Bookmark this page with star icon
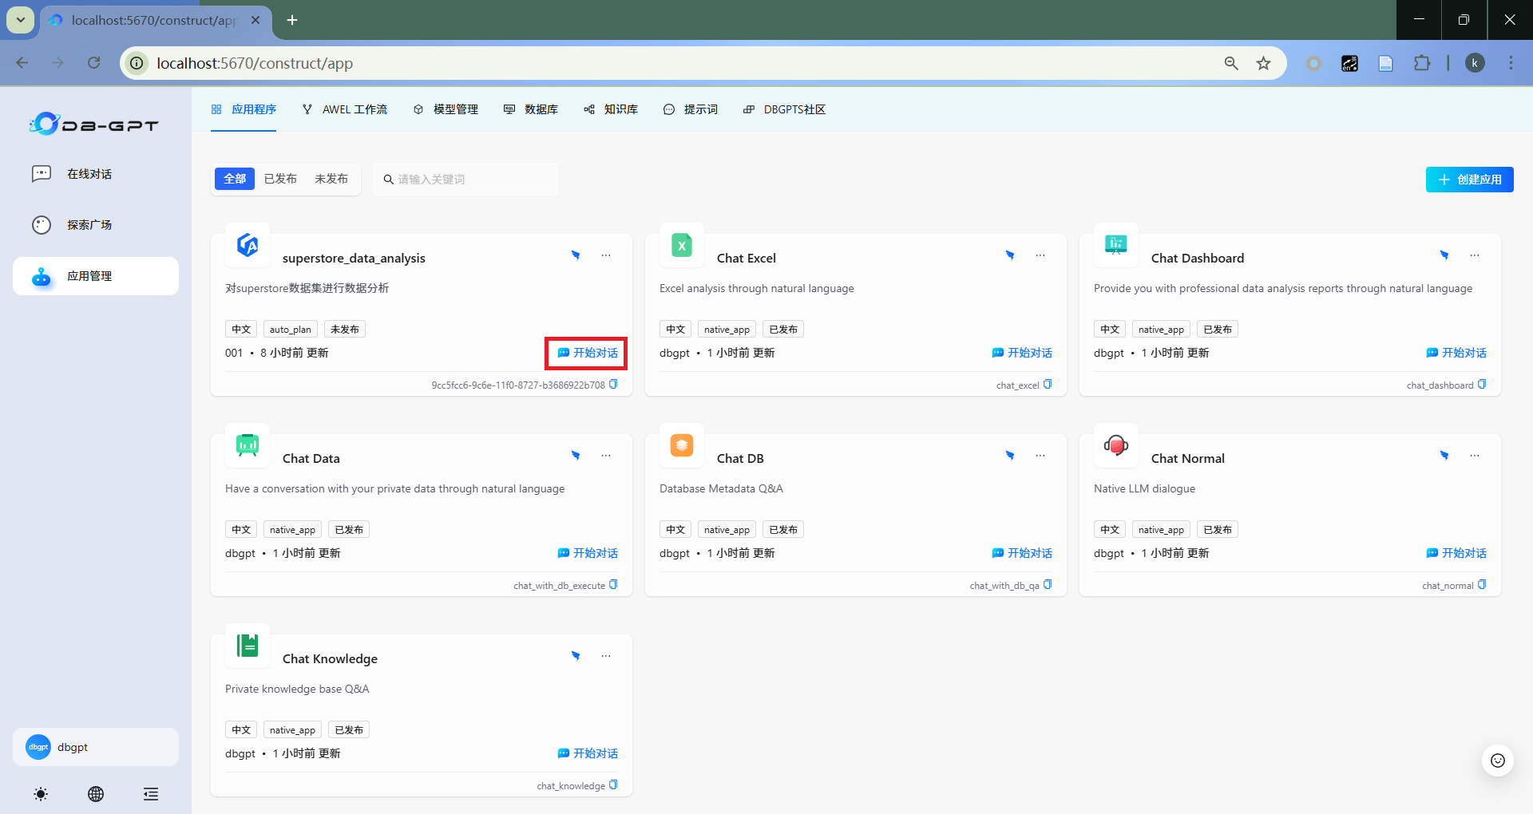 click(1263, 63)
